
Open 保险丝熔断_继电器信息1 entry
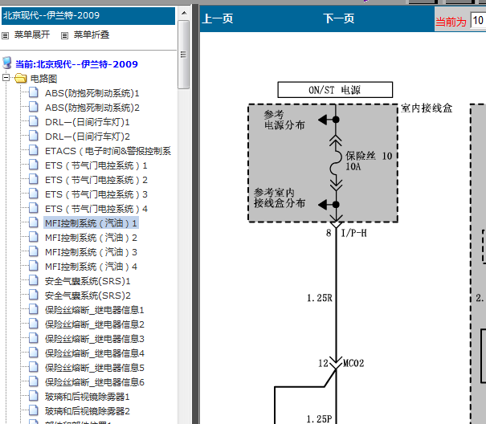[x=95, y=310]
